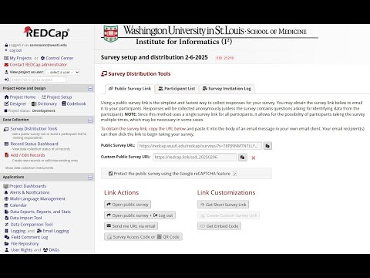Click the Alerts & Notifications bell icon

pos(6,192)
